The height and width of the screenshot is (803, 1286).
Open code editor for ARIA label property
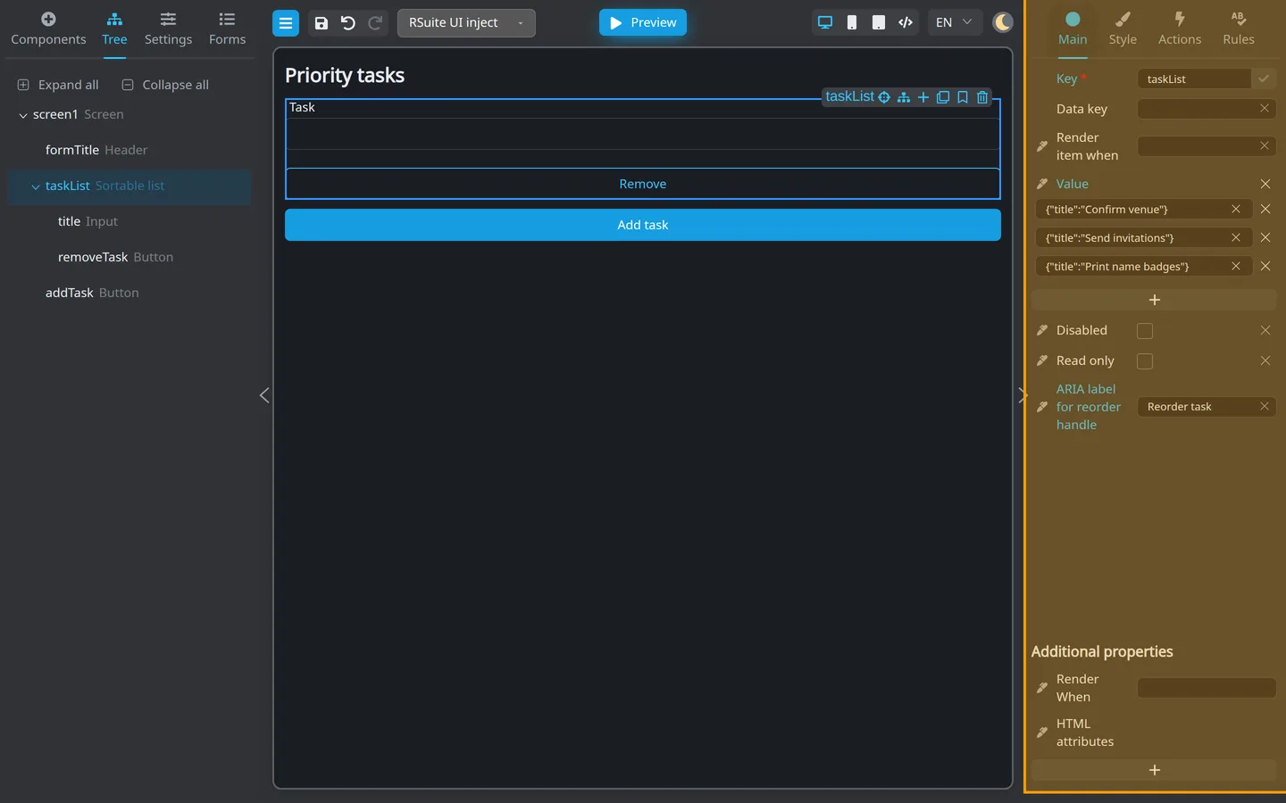tap(1042, 407)
